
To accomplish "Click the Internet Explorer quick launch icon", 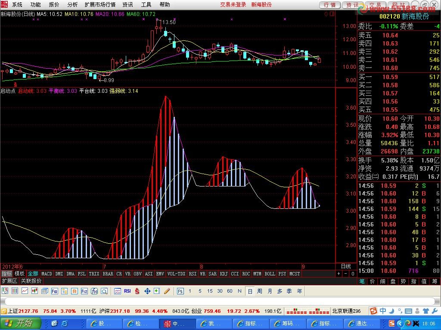I will click(65, 324).
